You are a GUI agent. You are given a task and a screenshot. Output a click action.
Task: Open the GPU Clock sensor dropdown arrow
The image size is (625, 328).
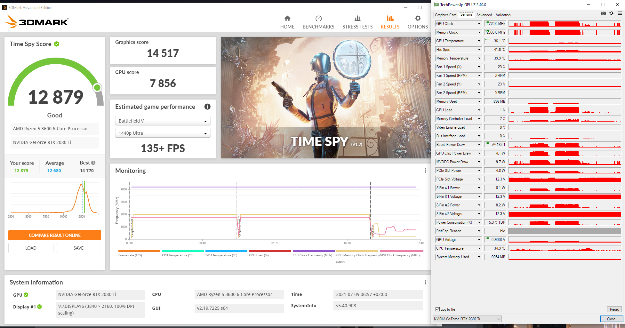coord(479,24)
